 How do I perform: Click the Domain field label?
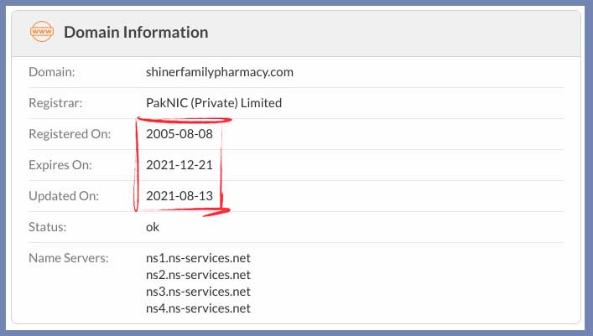click(52, 72)
